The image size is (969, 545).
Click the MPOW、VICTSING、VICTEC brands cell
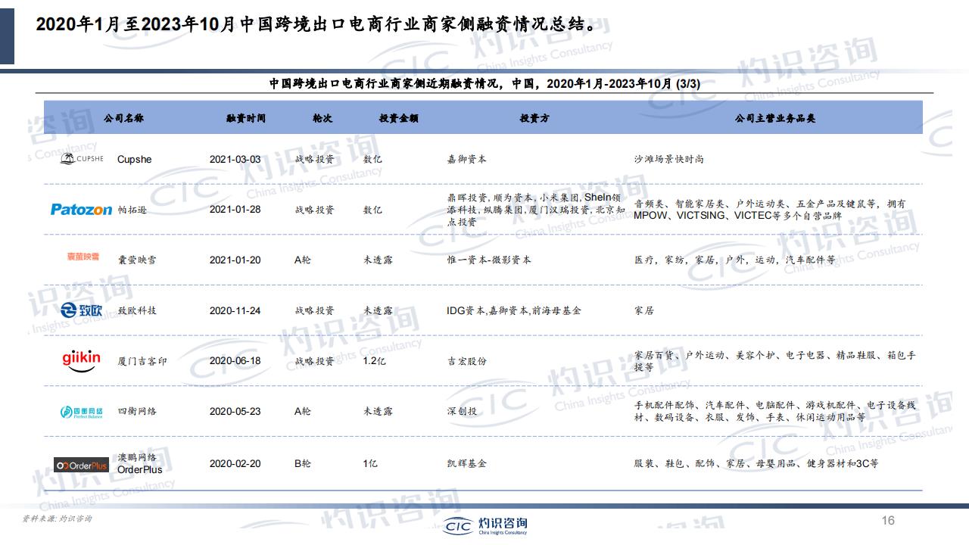pos(770,210)
